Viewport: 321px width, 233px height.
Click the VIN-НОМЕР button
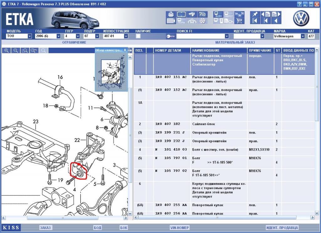[180, 227]
